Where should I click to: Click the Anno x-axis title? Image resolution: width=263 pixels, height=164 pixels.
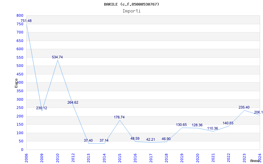[x=255, y=161]
